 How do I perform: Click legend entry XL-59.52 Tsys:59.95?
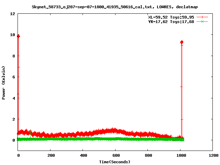click(x=171, y=17)
